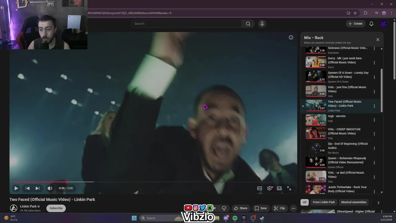Click the video info card icon
The image size is (396, 223).
[291, 37]
